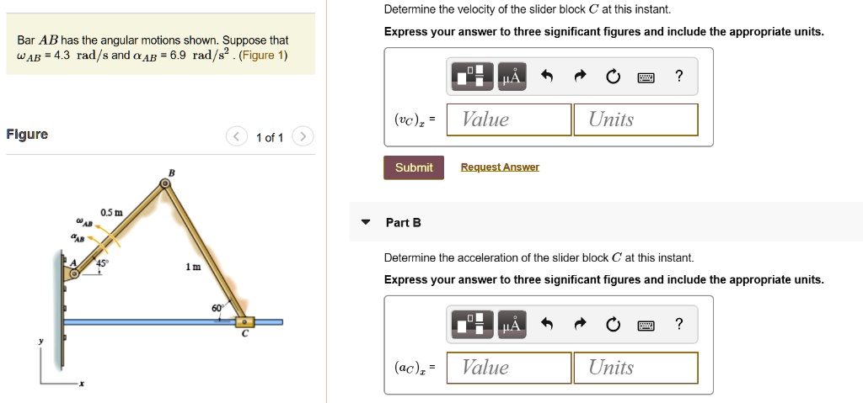Undo last entry in acceleration toolbar
Image resolution: width=863 pixels, height=403 pixels.
(x=546, y=325)
